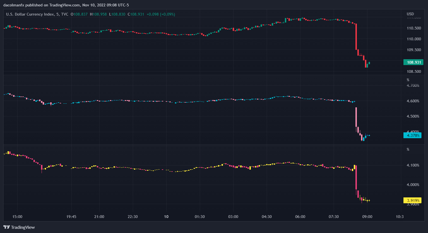This screenshot has width=428, height=233.
Task: Click the closing value C108.931 in legend
Action: click(136, 14)
